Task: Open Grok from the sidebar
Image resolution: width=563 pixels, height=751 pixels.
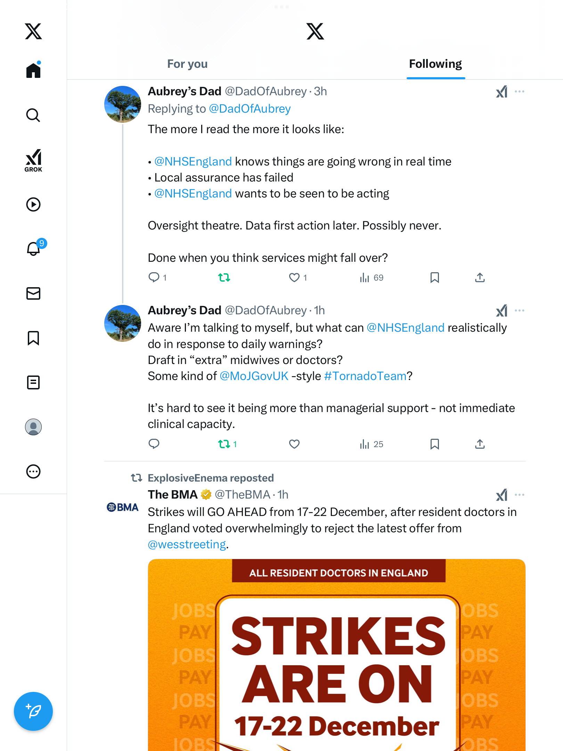Action: [x=33, y=160]
